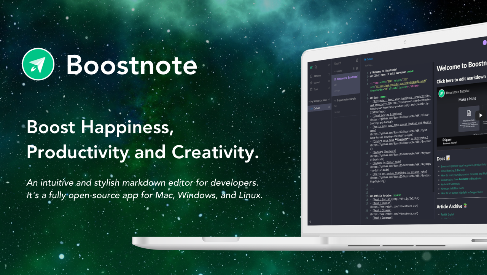Collapse the My Storage Location tree
Image resolution: width=487 pixels, height=275 pixels.
tap(310, 102)
